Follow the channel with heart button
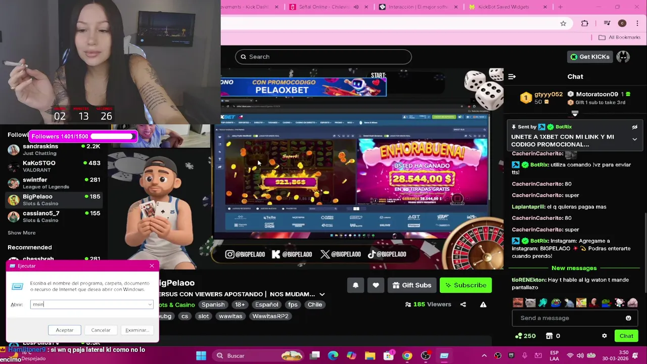The image size is (647, 364). tap(376, 285)
